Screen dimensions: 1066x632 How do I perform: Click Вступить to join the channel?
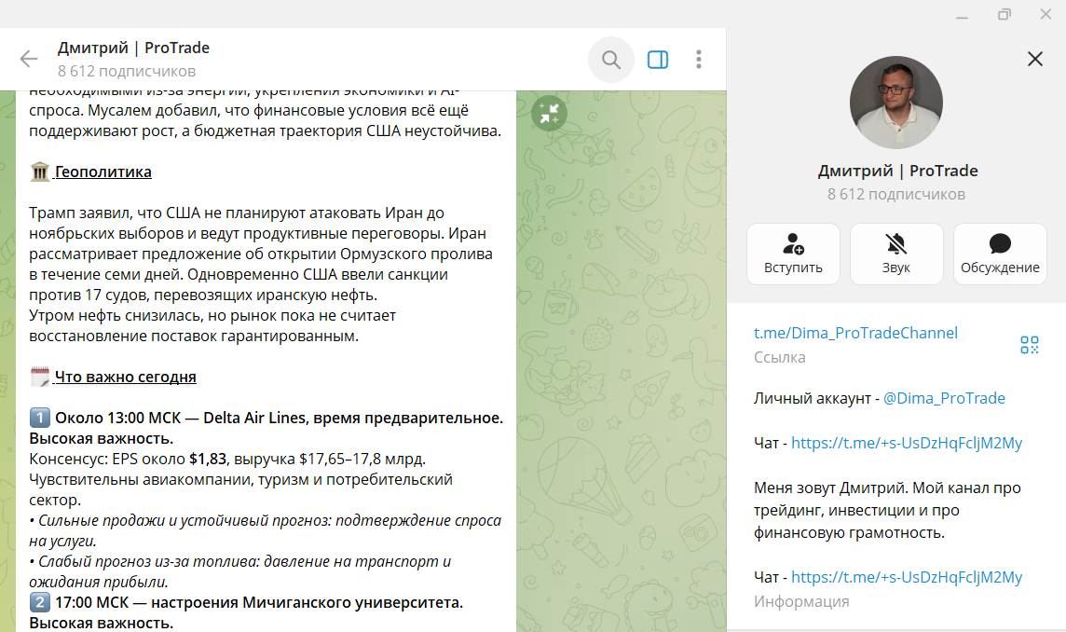pyautogui.click(x=793, y=254)
